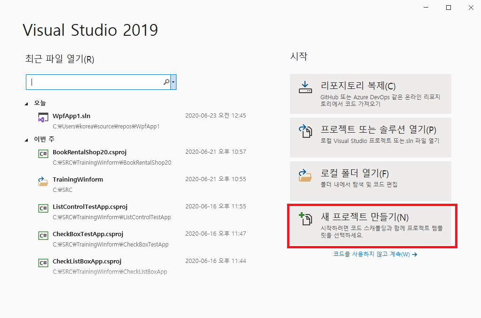Click the arrow icon after 계속(W) link
The width and height of the screenshot is (481, 318).
point(415,254)
